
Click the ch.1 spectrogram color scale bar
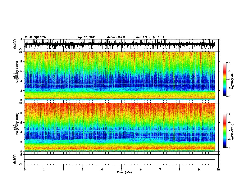click(x=225, y=79)
